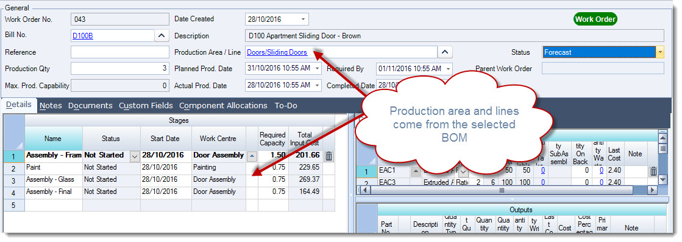Screen dimensions: 682x242
Task: Click the Work Order No. field
Action: pos(119,19)
